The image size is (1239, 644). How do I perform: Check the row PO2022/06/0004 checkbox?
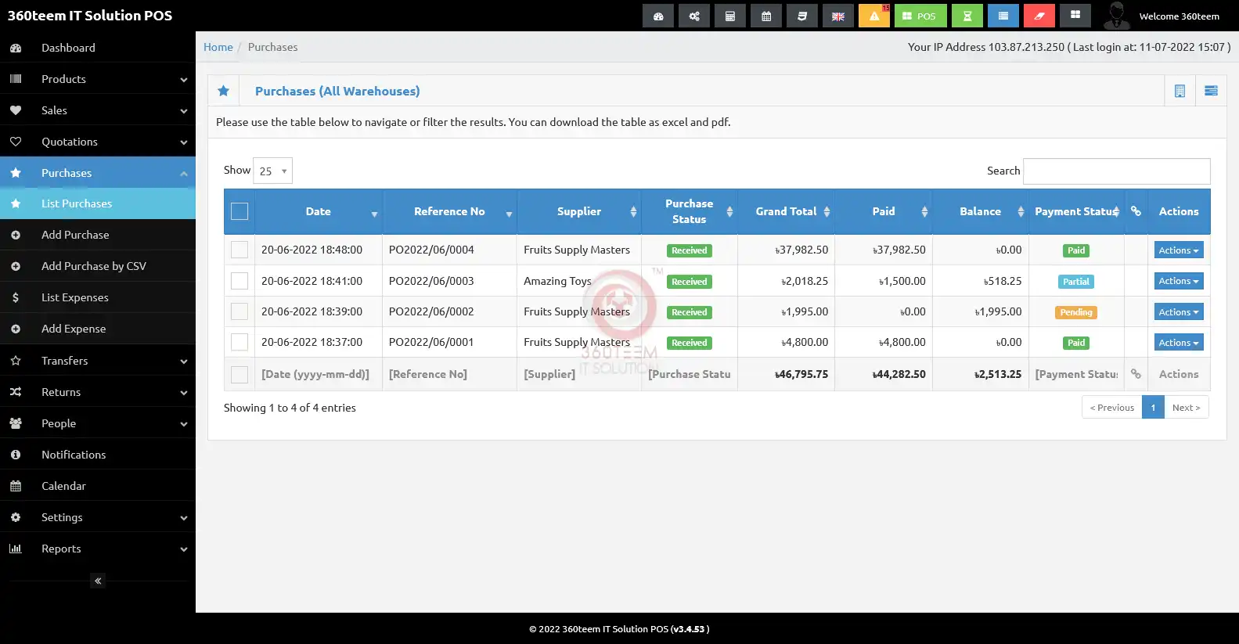tap(240, 250)
